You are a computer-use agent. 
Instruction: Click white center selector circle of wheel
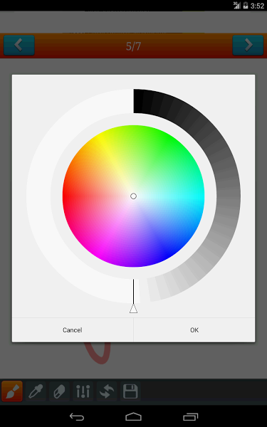(x=133, y=196)
